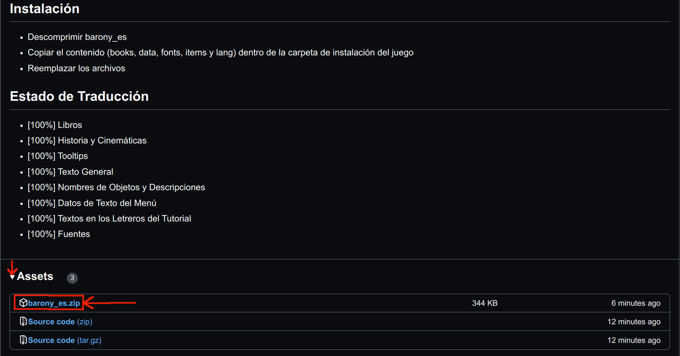Click the Estado de Traducción heading

pyautogui.click(x=79, y=96)
